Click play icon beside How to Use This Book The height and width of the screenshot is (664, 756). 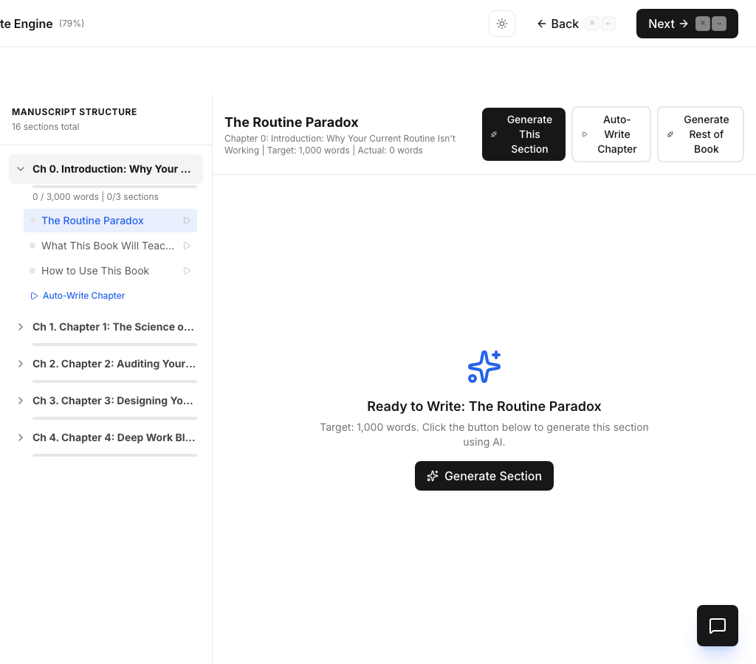(187, 271)
